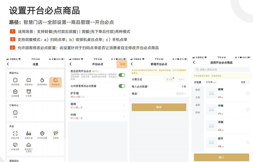Viewport: 253px width, 162px height.
Task: Choose 按桌台 billing method
Action: click(181, 79)
